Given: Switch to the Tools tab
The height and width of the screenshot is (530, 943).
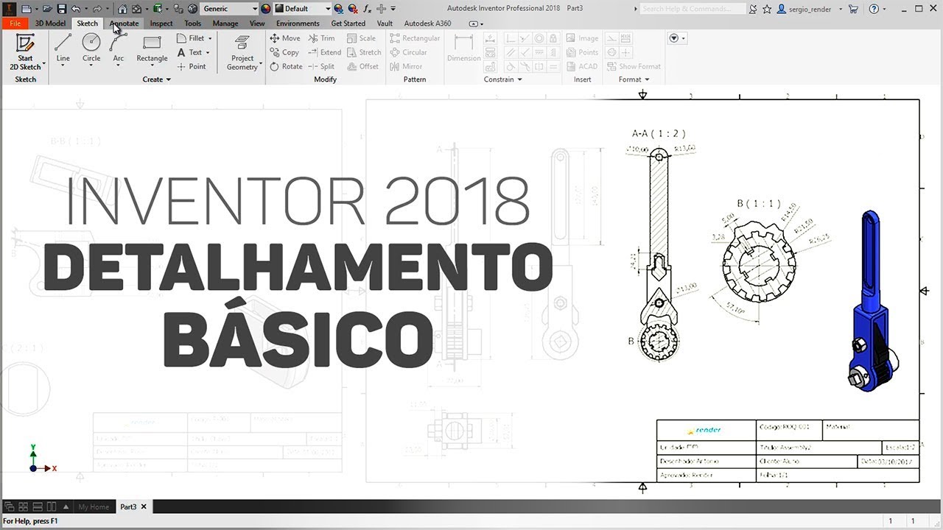Looking at the screenshot, I should click(x=193, y=24).
